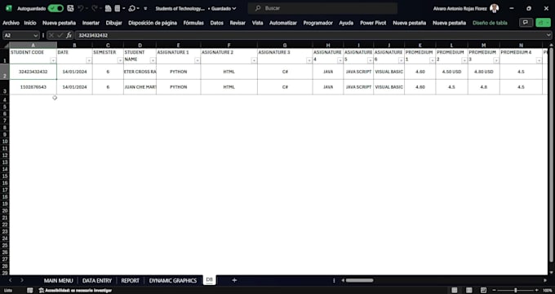Viewport: 555px width, 294px height.
Task: Switch to the MAIN MENU sheet
Action: coord(59,281)
